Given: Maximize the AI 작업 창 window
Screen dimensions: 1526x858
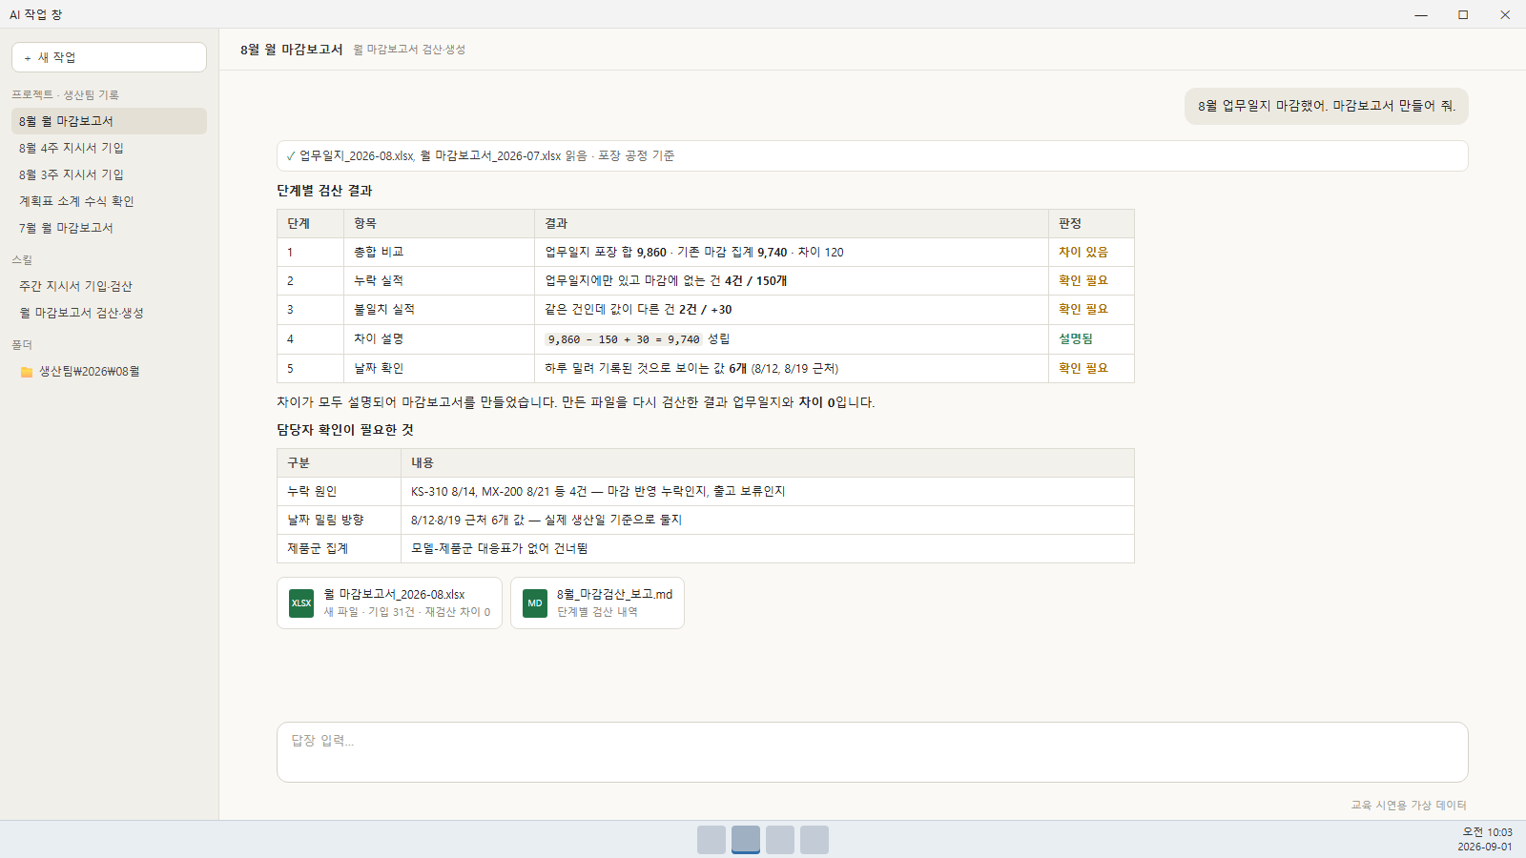Looking at the screenshot, I should (1463, 14).
